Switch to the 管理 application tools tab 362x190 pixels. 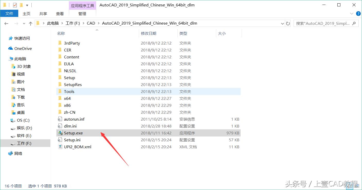tap(82, 14)
